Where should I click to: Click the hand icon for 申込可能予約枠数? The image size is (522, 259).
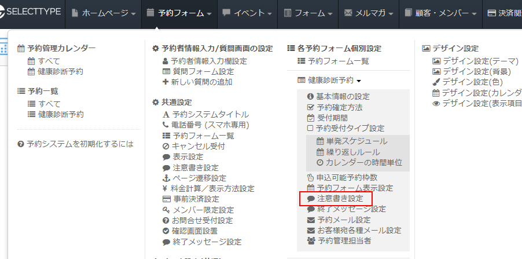click(x=310, y=177)
